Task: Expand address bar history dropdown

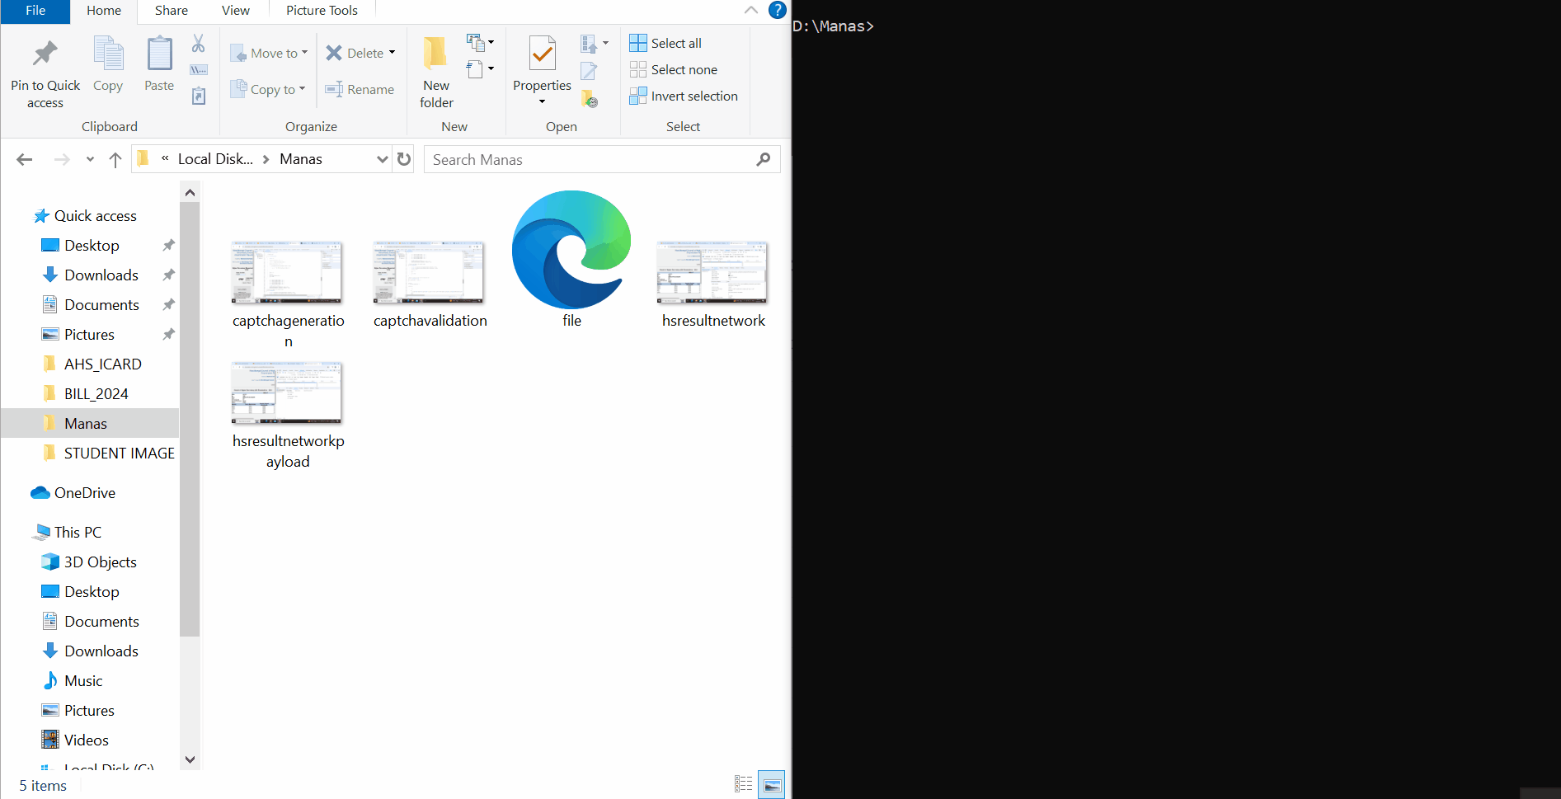Action: (382, 159)
